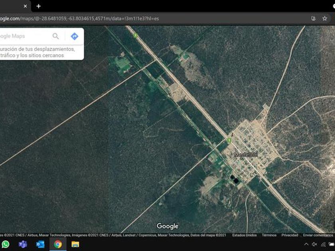Open directions with the blue arrow icon
The height and width of the screenshot is (251, 335).
point(74,36)
